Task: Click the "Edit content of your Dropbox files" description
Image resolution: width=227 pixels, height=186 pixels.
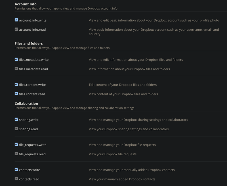Action: point(123,85)
